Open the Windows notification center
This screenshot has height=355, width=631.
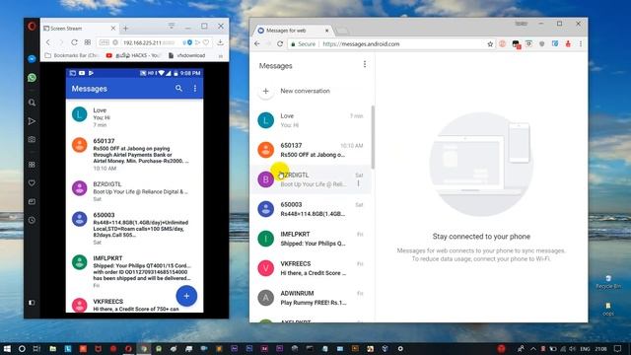coord(618,348)
